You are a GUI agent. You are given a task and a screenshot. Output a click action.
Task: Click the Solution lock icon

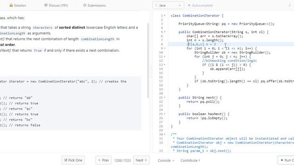coord(11,5)
